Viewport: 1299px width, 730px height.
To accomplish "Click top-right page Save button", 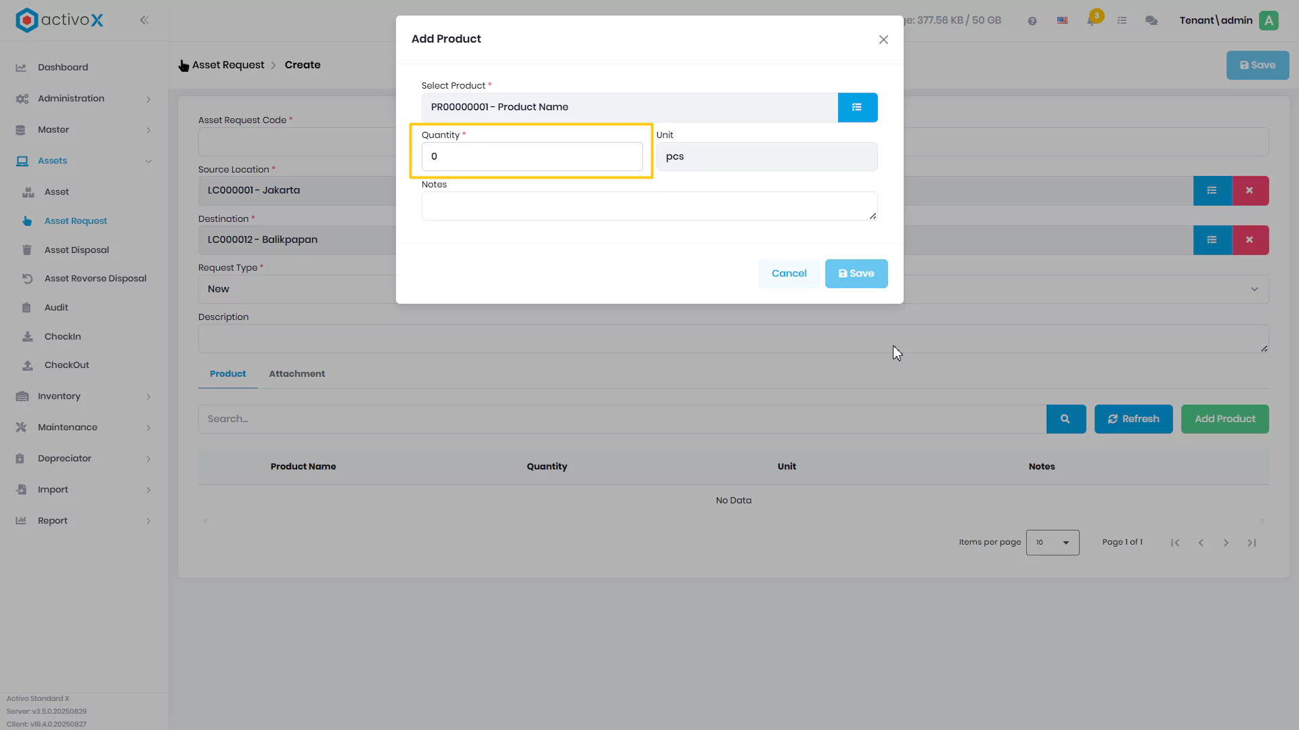I will [1257, 66].
